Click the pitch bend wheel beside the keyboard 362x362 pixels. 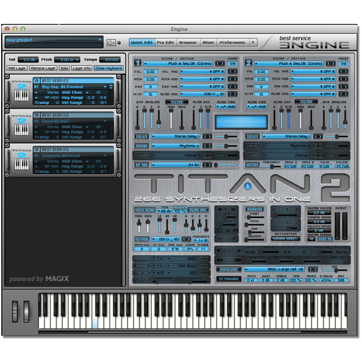15,311
